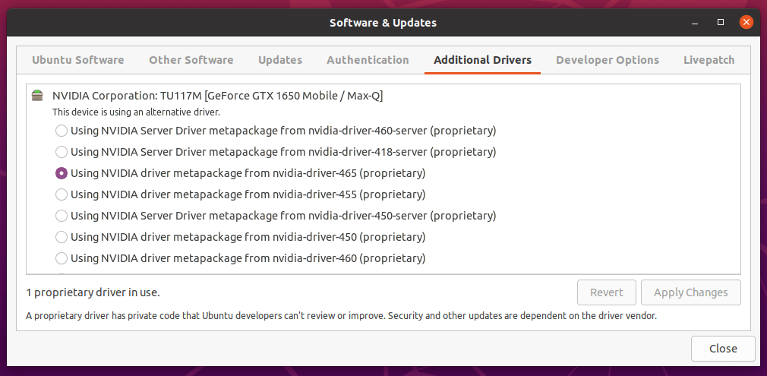Choose the nvidia-driver-465 radio button

62,173
